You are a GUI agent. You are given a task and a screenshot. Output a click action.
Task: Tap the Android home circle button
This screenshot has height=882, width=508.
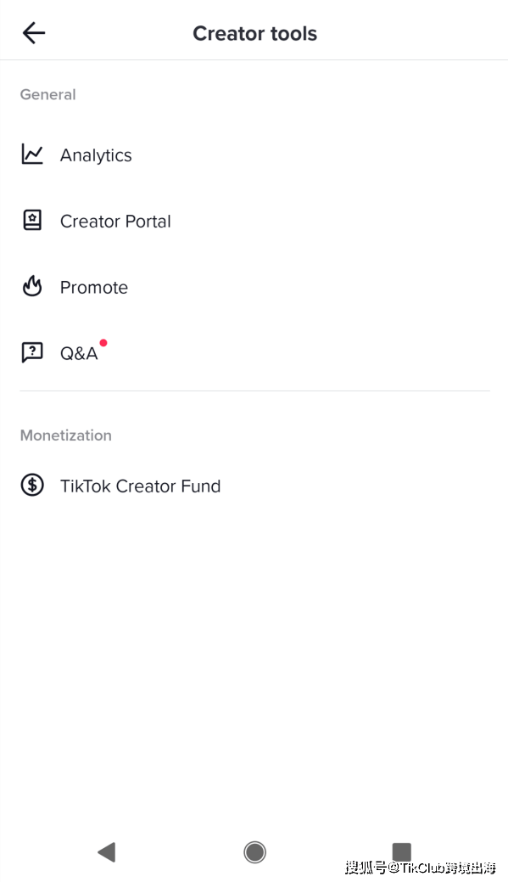[254, 852]
